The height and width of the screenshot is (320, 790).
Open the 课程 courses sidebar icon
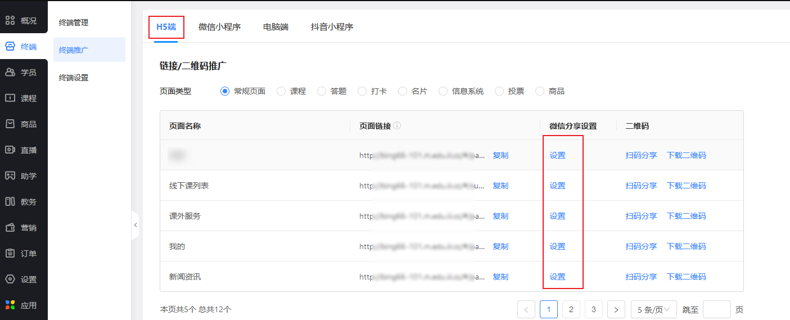(10, 98)
